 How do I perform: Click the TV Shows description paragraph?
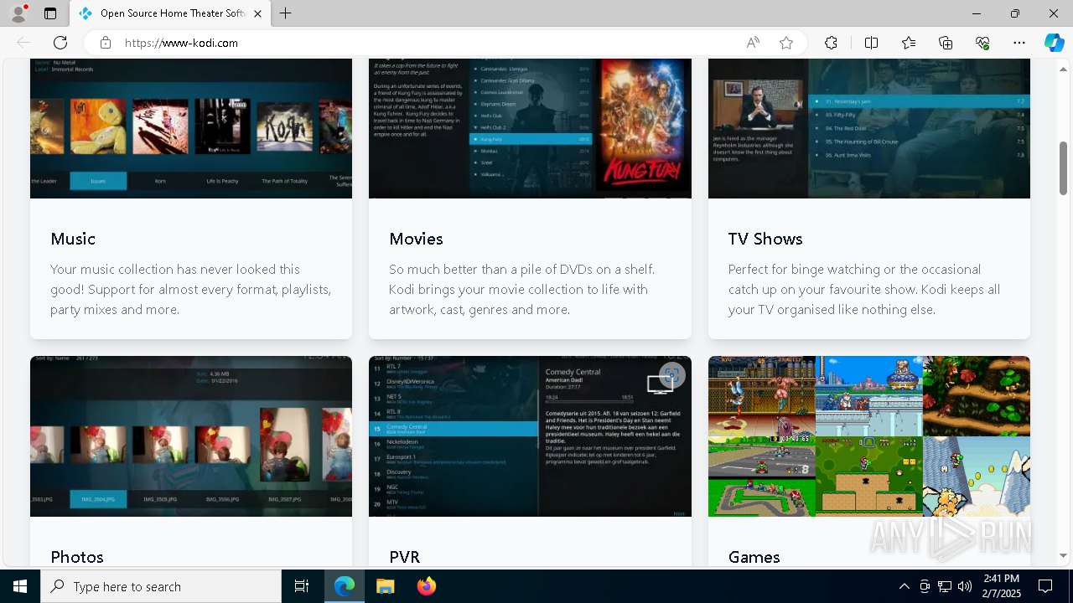click(864, 289)
